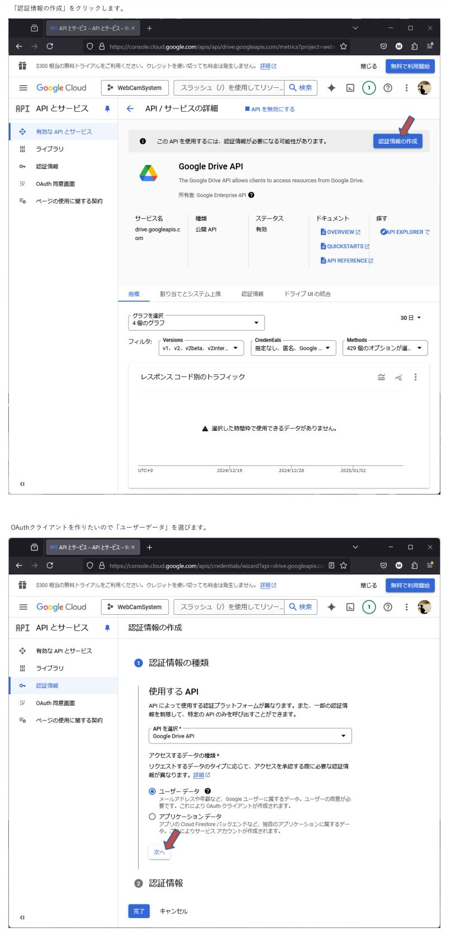This screenshot has width=451, height=937.
Task: Click URL bar of the credentials wizard browser
Action: (x=217, y=565)
